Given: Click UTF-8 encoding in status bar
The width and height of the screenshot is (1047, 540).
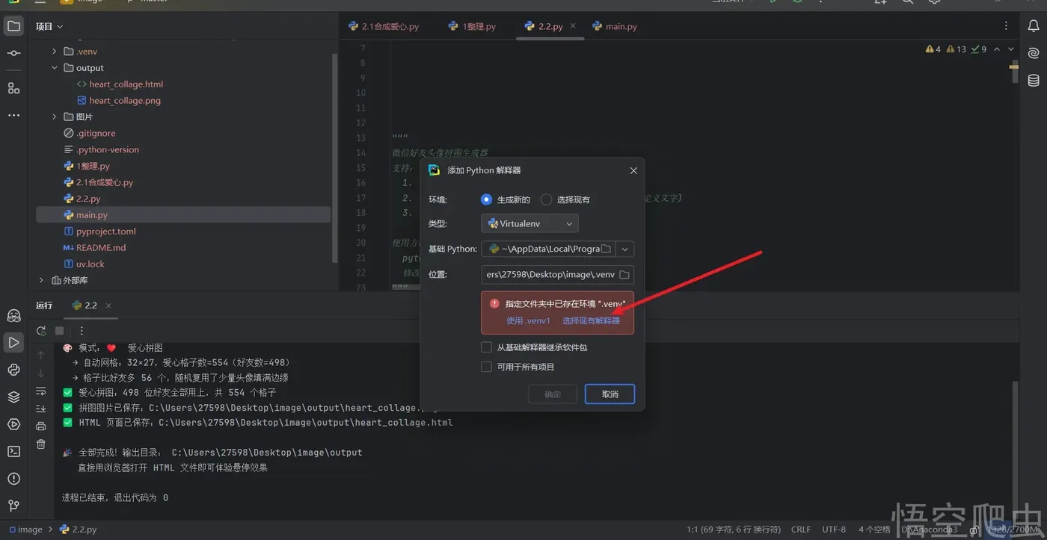Looking at the screenshot, I should 834,530.
